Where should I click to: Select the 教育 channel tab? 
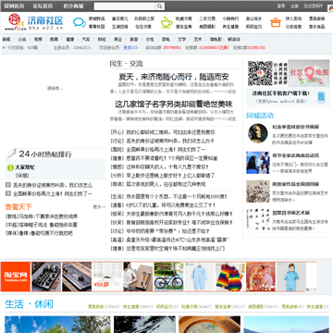click(54, 40)
